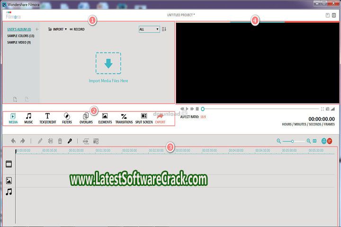
Task: Select User's Album (0)
Action: (x=19, y=29)
